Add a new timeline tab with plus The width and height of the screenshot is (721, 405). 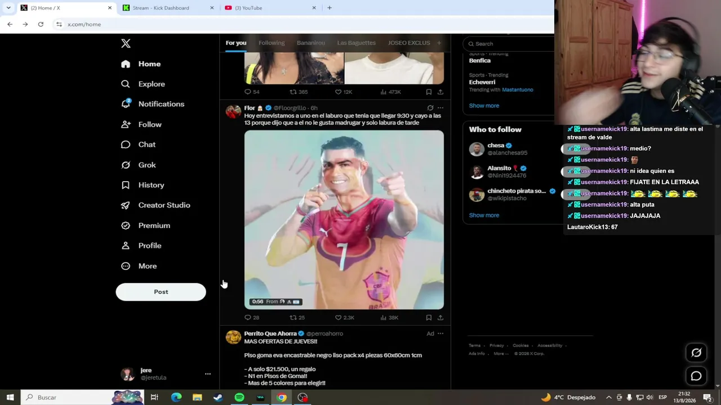[x=439, y=43]
